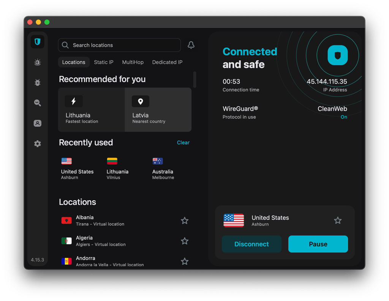This screenshot has height=301, width=389.
Task: Switch to the Static IP tab
Action: click(104, 62)
